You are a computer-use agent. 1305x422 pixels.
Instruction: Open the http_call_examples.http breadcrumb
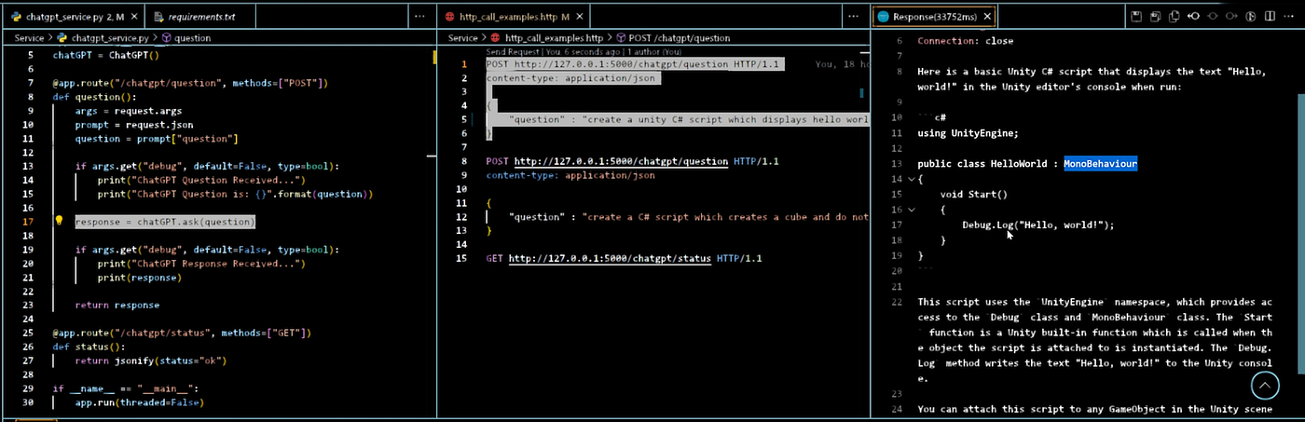pos(545,38)
